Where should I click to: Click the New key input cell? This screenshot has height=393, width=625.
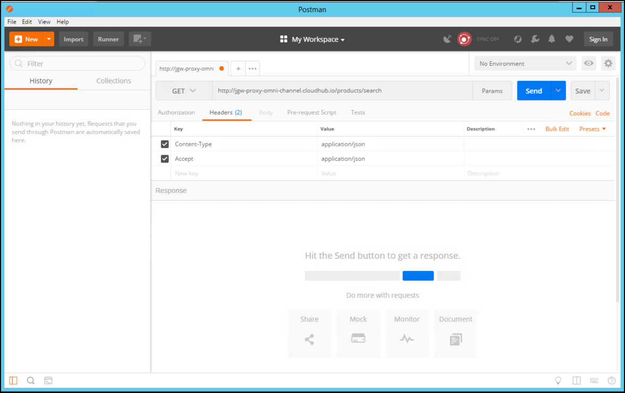(244, 173)
